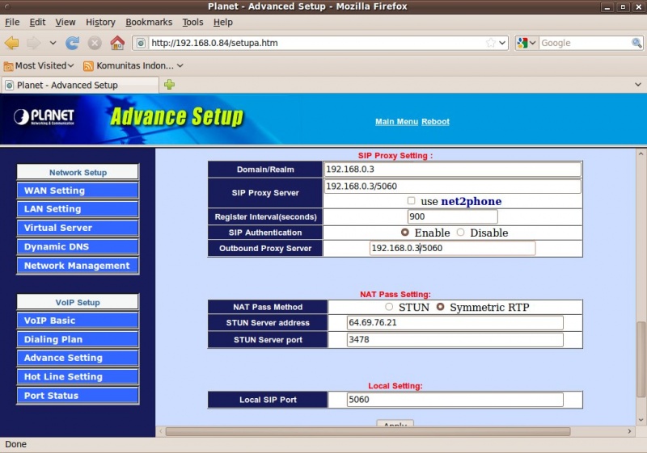Select Disable for SIP Authentication
Viewport: 647px width, 453px height.
[x=460, y=233]
